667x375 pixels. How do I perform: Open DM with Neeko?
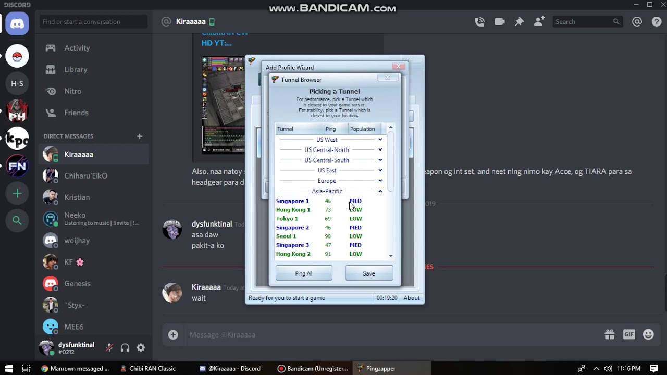[x=94, y=219]
